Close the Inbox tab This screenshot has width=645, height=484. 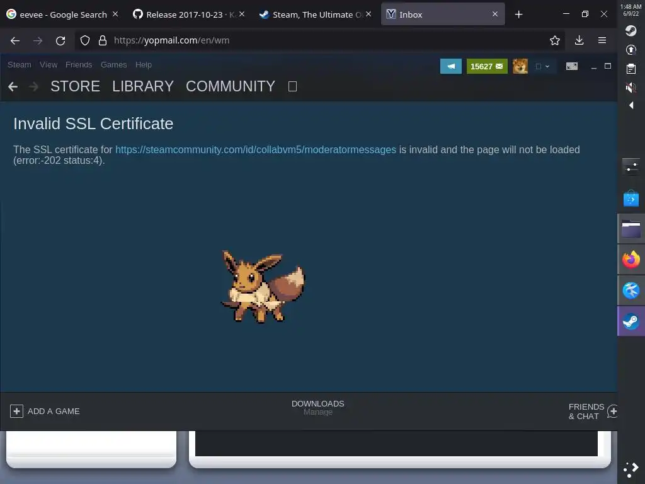tap(495, 14)
